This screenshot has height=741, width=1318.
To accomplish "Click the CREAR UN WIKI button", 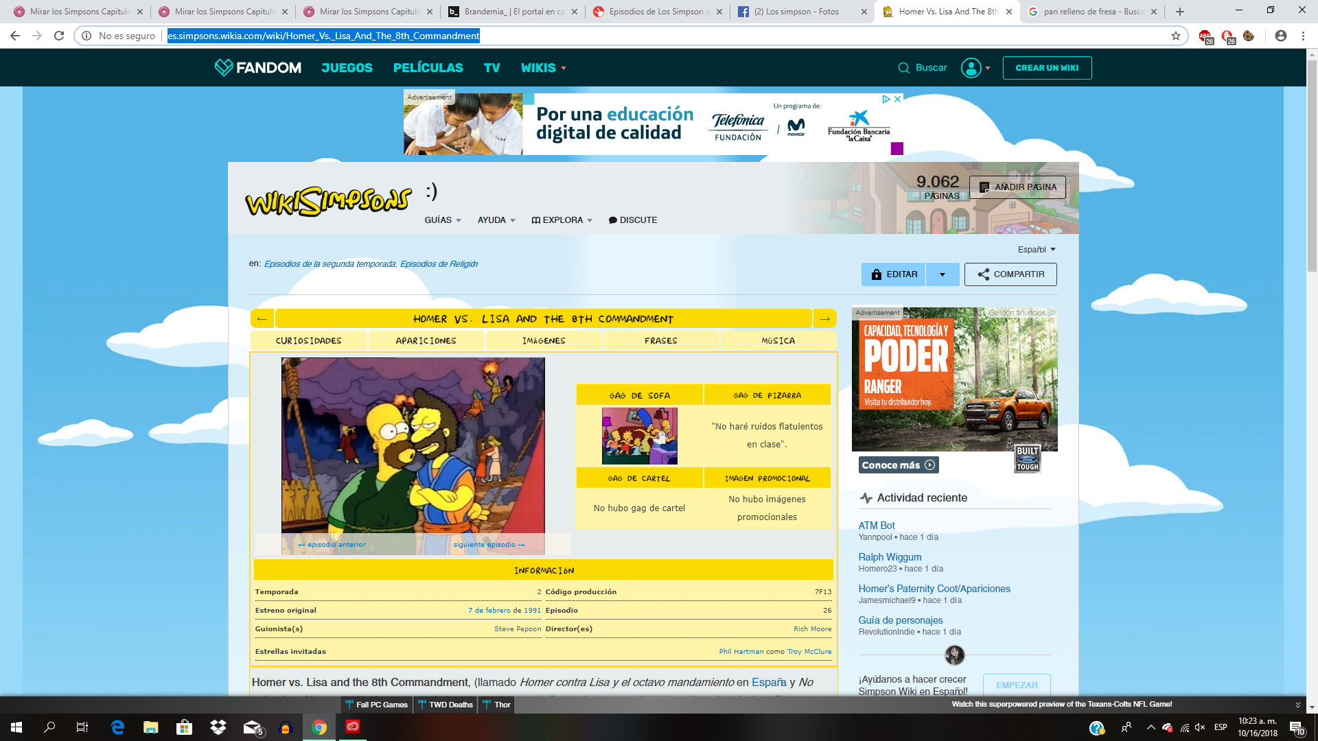I will point(1047,68).
